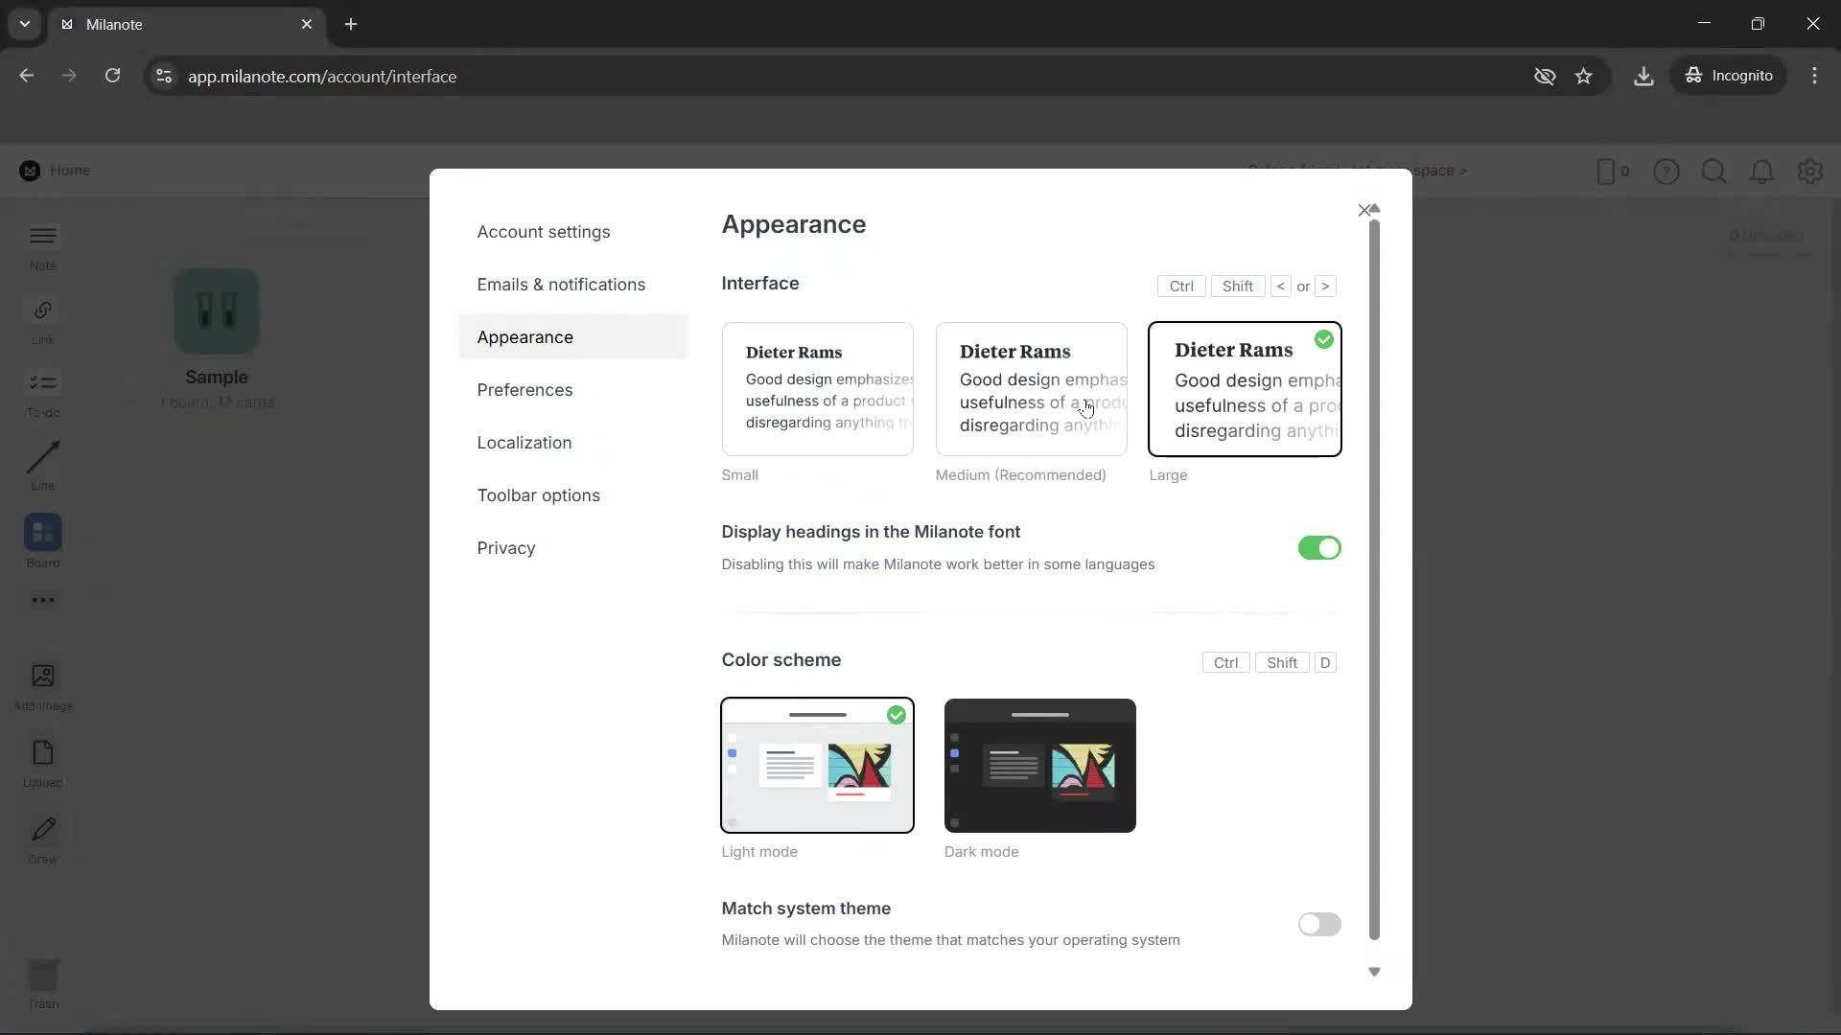Open Emails & notifications settings

(x=561, y=284)
